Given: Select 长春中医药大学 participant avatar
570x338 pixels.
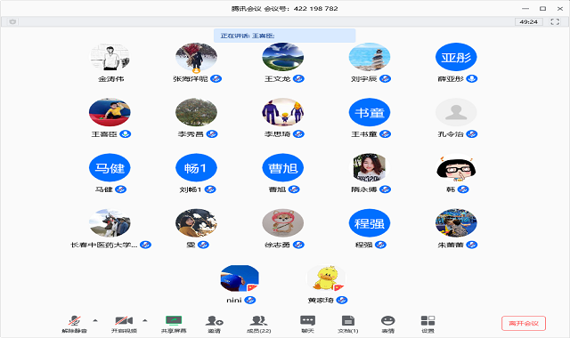Looking at the screenshot, I should coord(110,223).
